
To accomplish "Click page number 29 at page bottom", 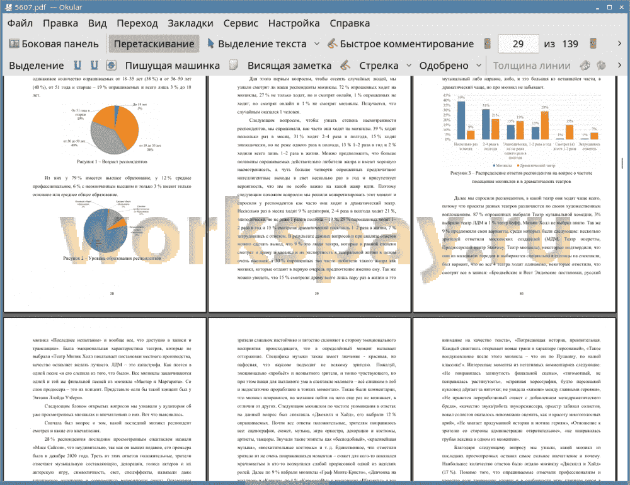I will point(317,293).
